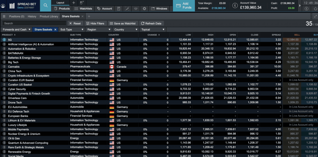Open the user profile icon

click(3, 6)
